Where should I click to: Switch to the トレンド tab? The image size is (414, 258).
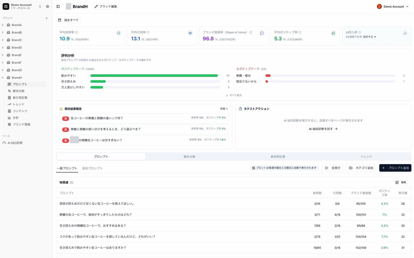pos(366,157)
